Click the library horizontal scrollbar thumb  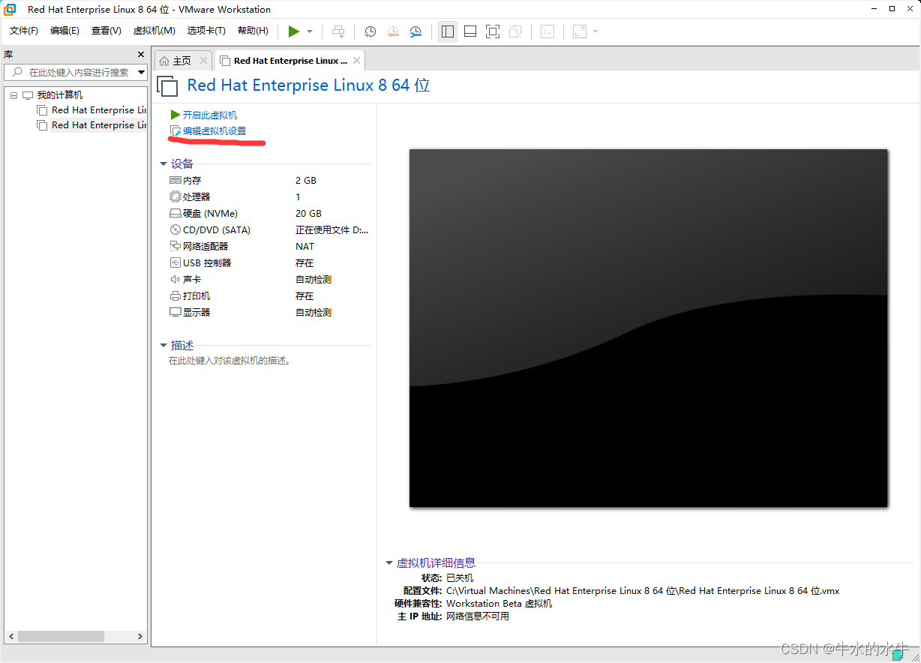(x=61, y=636)
